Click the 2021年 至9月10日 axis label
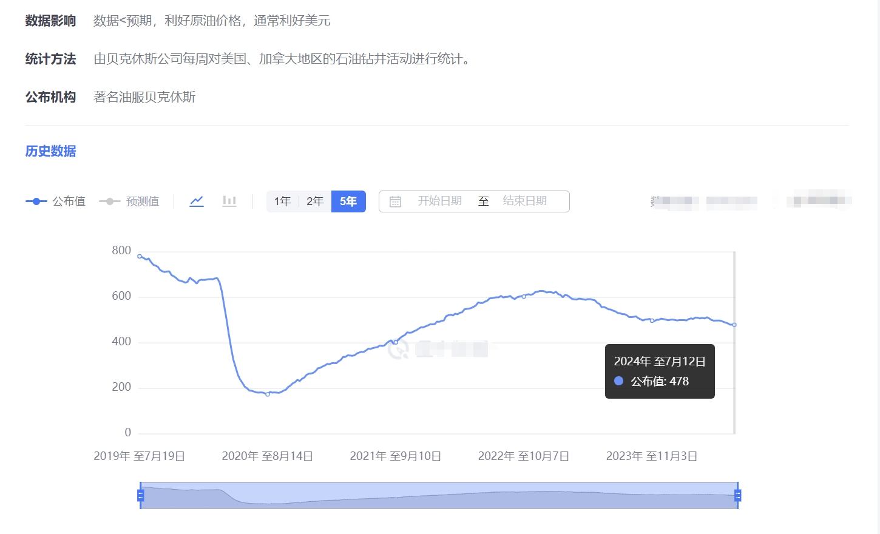 396,456
